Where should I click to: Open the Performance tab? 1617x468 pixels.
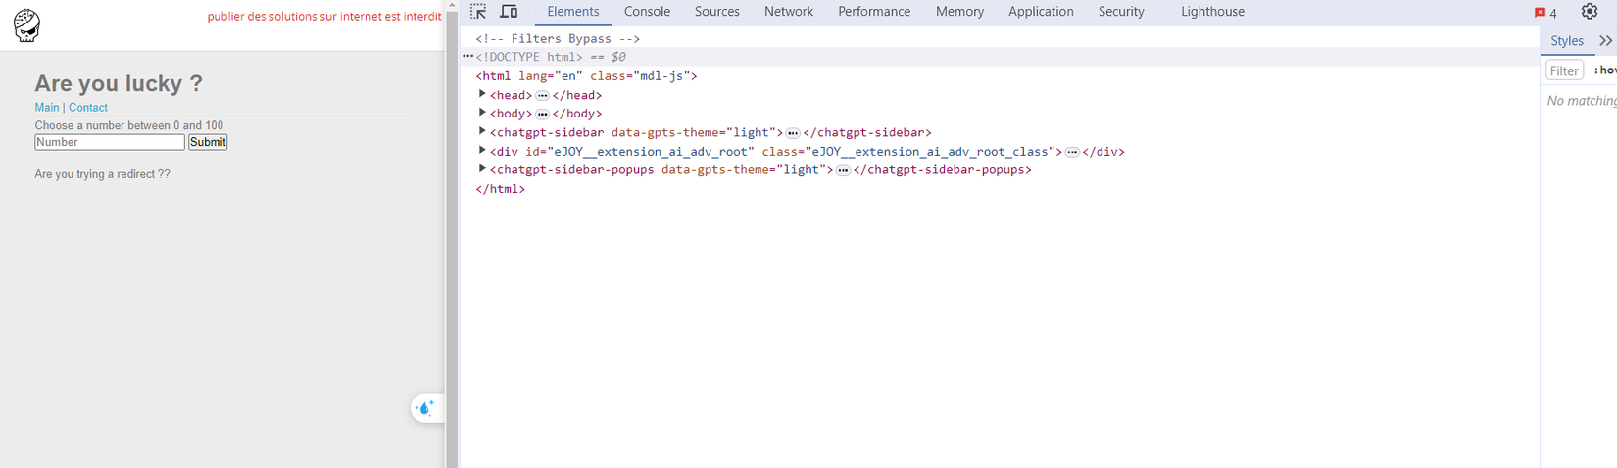coord(874,12)
